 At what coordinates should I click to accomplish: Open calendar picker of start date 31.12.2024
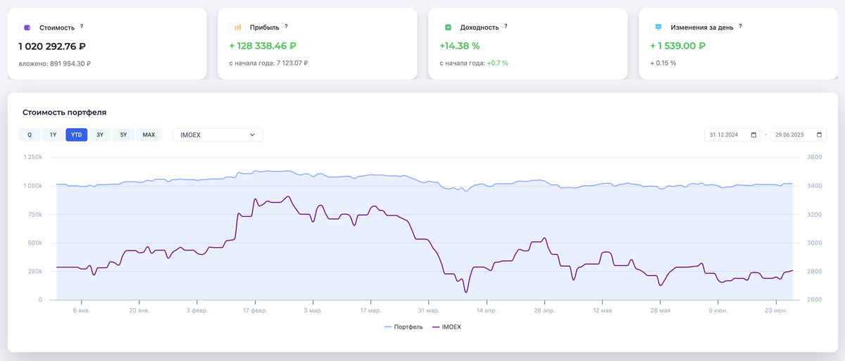pyautogui.click(x=754, y=135)
